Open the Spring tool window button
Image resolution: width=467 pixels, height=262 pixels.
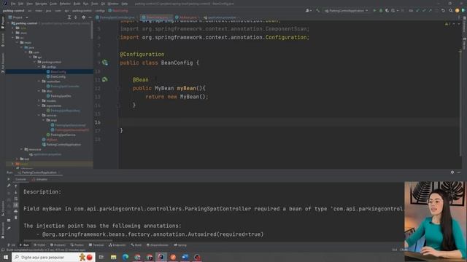click(x=180, y=245)
